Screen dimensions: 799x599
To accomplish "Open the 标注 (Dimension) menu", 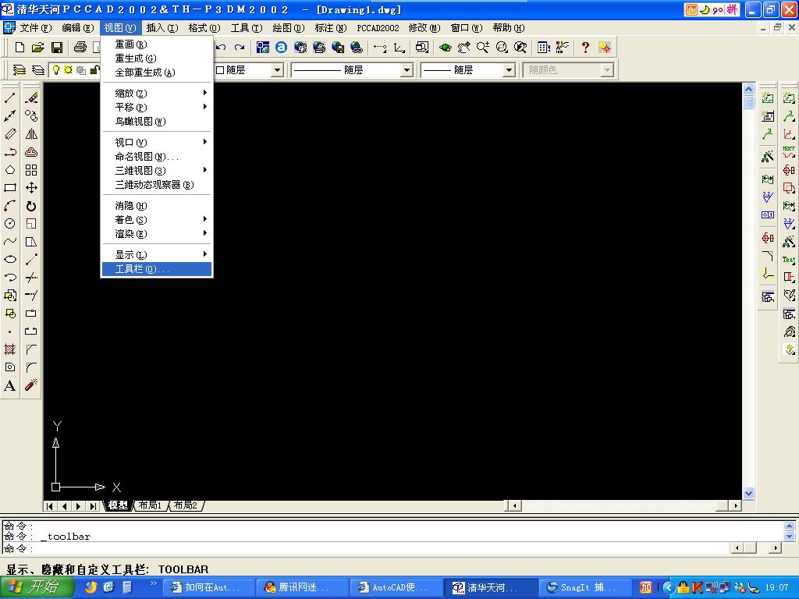I will pos(330,28).
